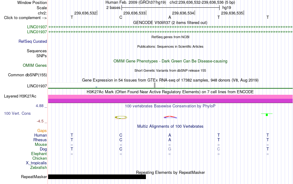Viewport: 293px width, 184px height.
Task: Click the purple H3K27Ac signal band
Action: click(170, 101)
